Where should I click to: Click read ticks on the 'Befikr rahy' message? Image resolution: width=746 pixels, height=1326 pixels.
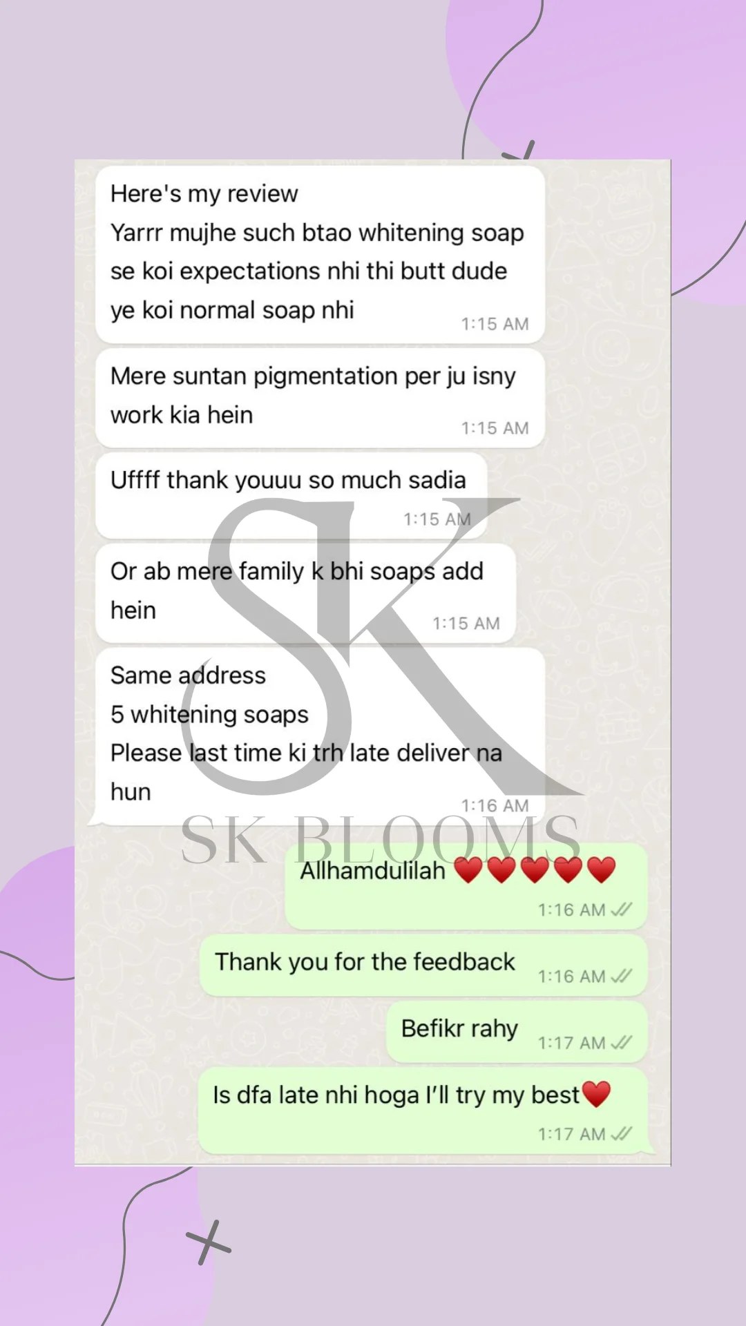pyautogui.click(x=622, y=1042)
